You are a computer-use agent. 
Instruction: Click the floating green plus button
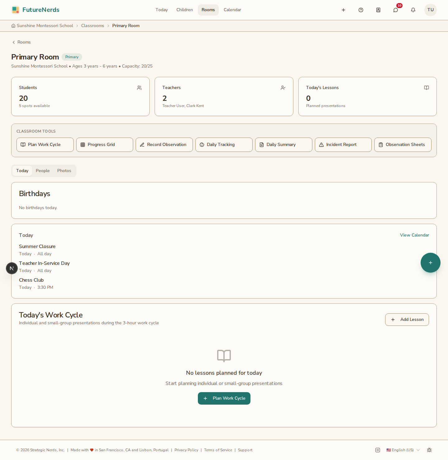tap(431, 263)
